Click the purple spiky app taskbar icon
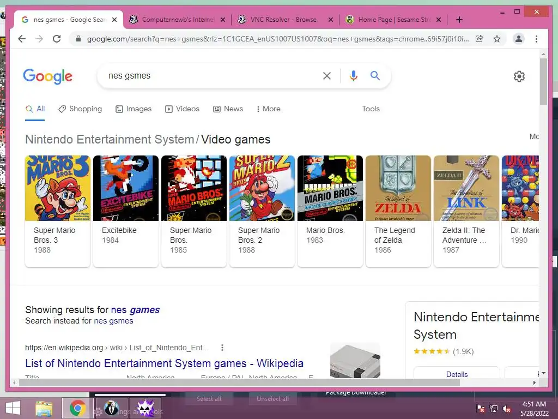Screen dimensions: 558x419 click(145, 408)
